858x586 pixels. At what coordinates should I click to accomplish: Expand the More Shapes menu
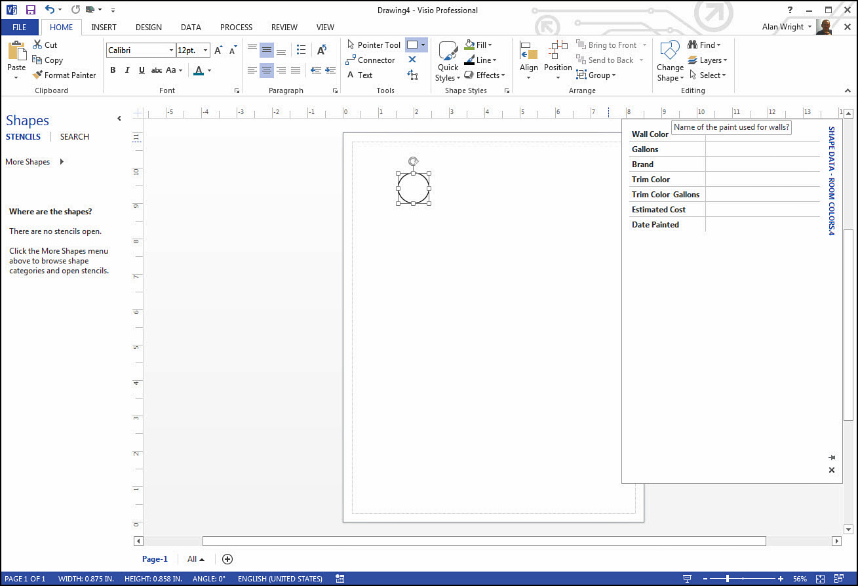click(35, 162)
